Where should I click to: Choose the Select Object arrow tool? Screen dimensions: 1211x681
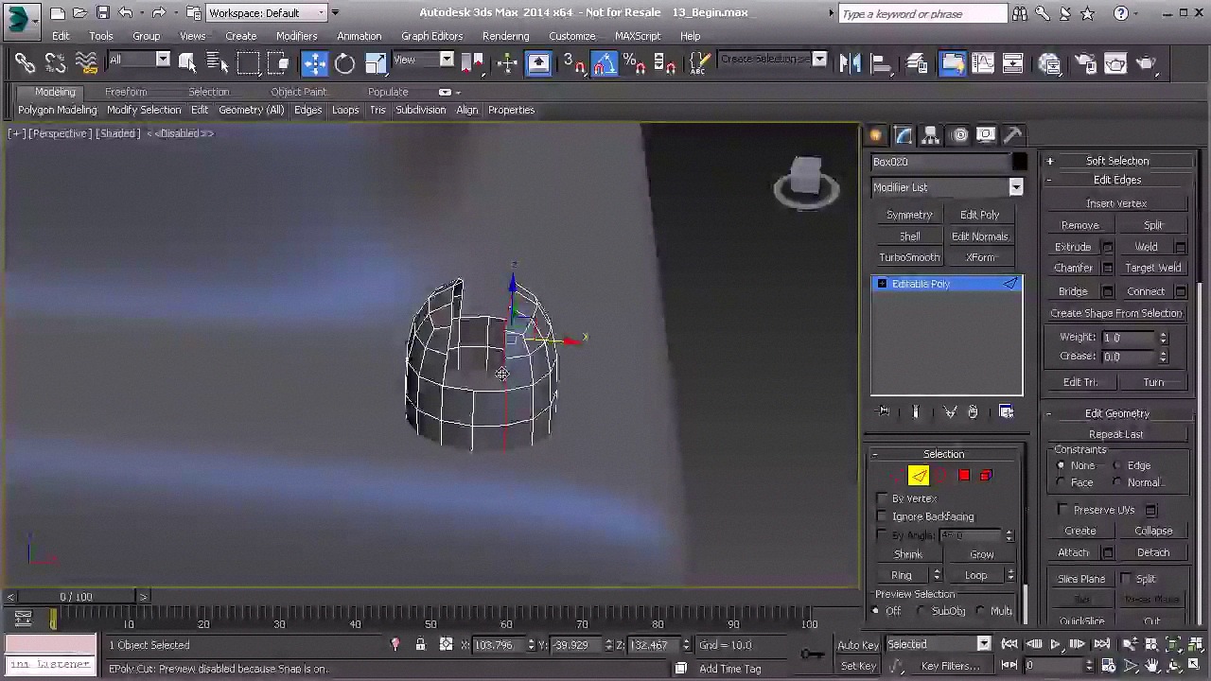pyautogui.click(x=187, y=63)
